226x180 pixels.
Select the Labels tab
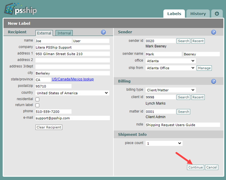coord(174,14)
